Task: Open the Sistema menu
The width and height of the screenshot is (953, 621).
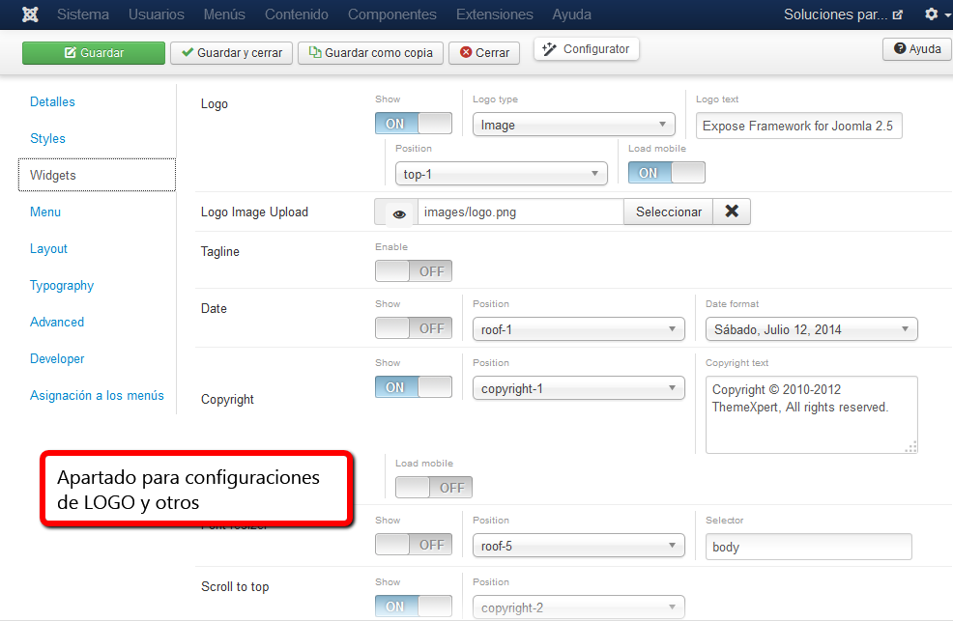Action: 83,14
